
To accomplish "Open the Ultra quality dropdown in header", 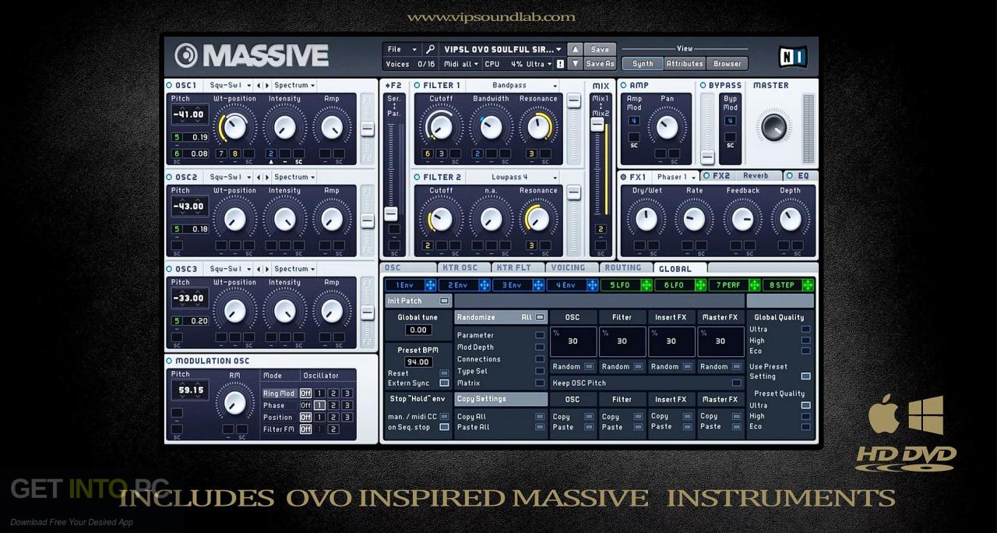I will point(538,64).
